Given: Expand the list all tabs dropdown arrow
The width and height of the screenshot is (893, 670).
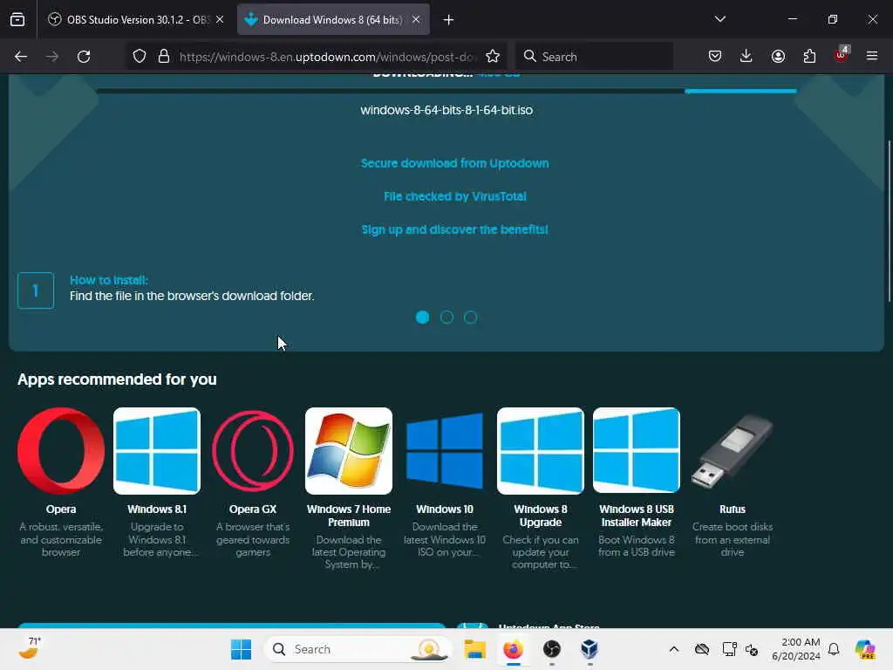Looking at the screenshot, I should point(719,19).
